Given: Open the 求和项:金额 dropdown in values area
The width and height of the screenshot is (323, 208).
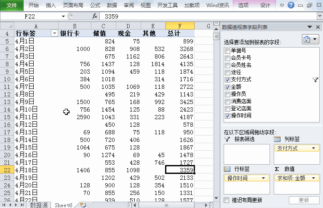Looking at the screenshot, I should (x=313, y=178).
